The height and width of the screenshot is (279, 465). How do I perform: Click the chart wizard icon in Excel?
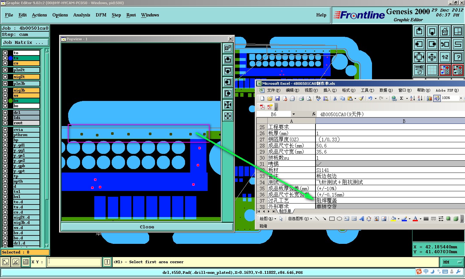coord(429,98)
